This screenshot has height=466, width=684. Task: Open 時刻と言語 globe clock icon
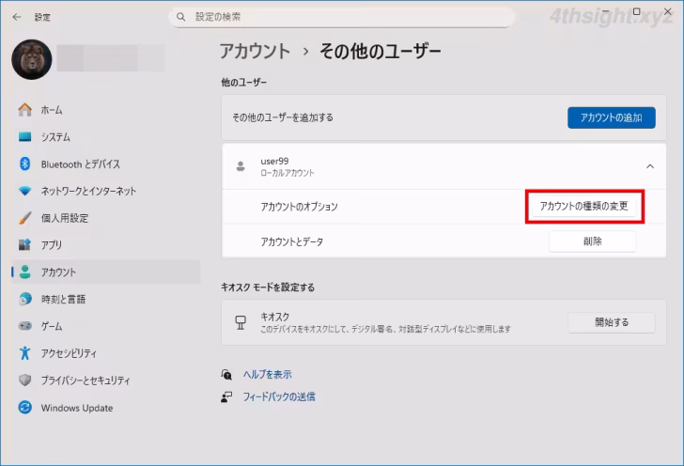tap(25, 300)
